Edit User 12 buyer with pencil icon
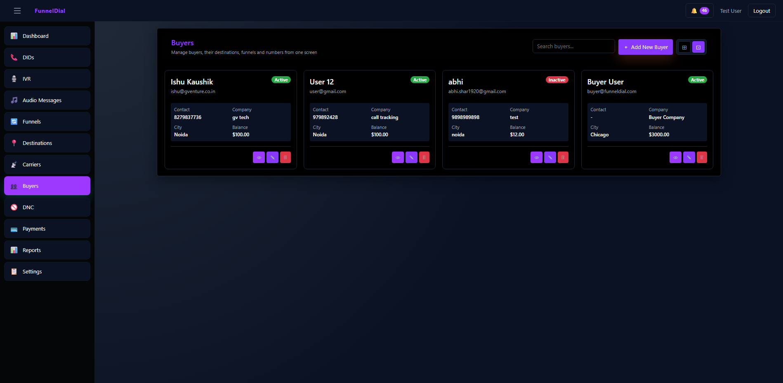This screenshot has width=783, height=383. coord(411,157)
